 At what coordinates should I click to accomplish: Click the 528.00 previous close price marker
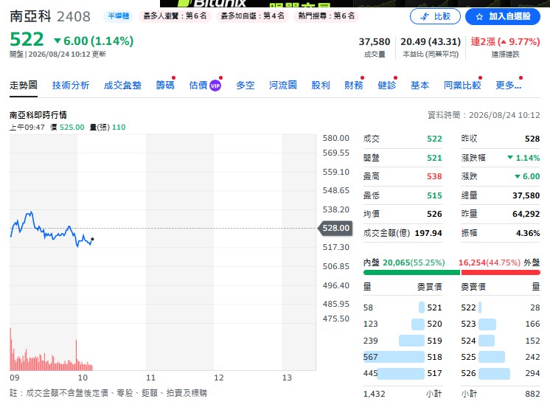[x=335, y=228]
